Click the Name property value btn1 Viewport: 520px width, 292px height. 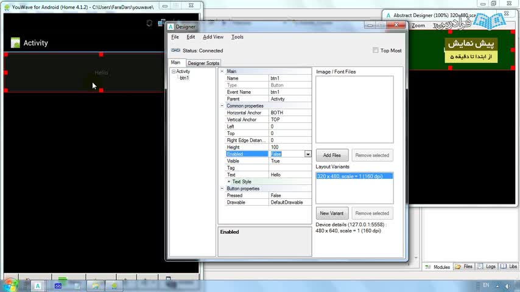click(x=290, y=78)
